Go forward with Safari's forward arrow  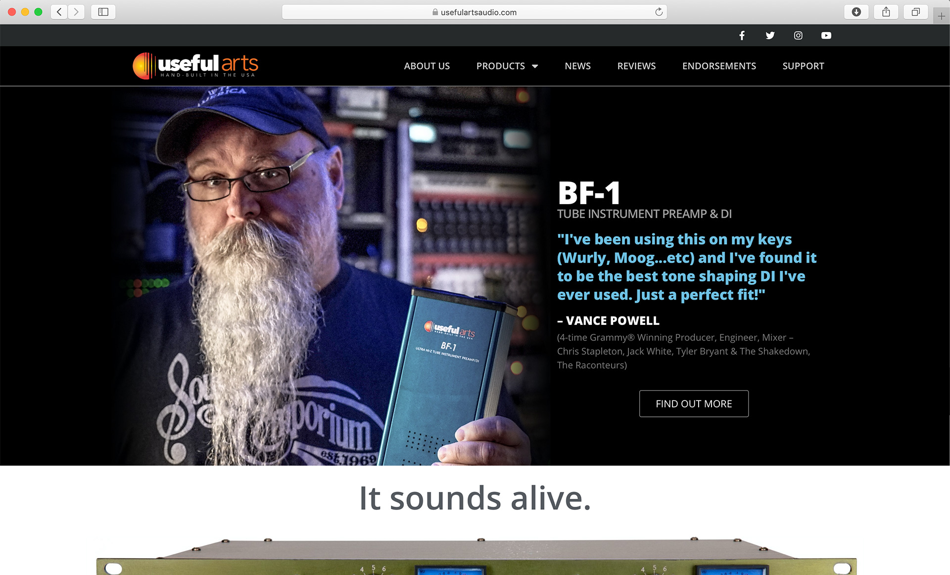(76, 12)
